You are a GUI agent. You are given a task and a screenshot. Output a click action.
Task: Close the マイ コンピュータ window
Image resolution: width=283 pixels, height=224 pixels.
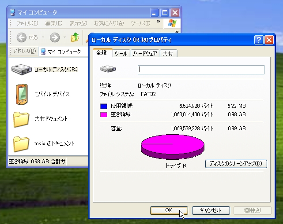click(x=175, y=13)
